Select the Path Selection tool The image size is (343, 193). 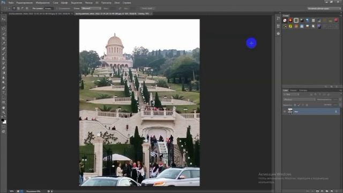click(x=3, y=98)
